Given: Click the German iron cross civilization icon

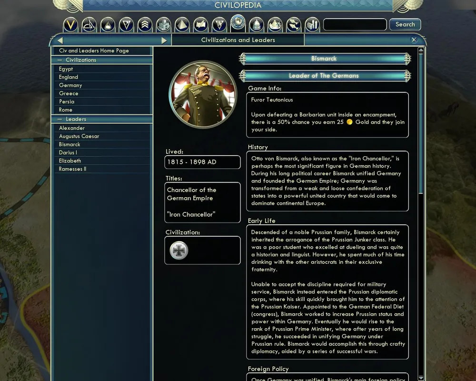Looking at the screenshot, I should coord(179,251).
